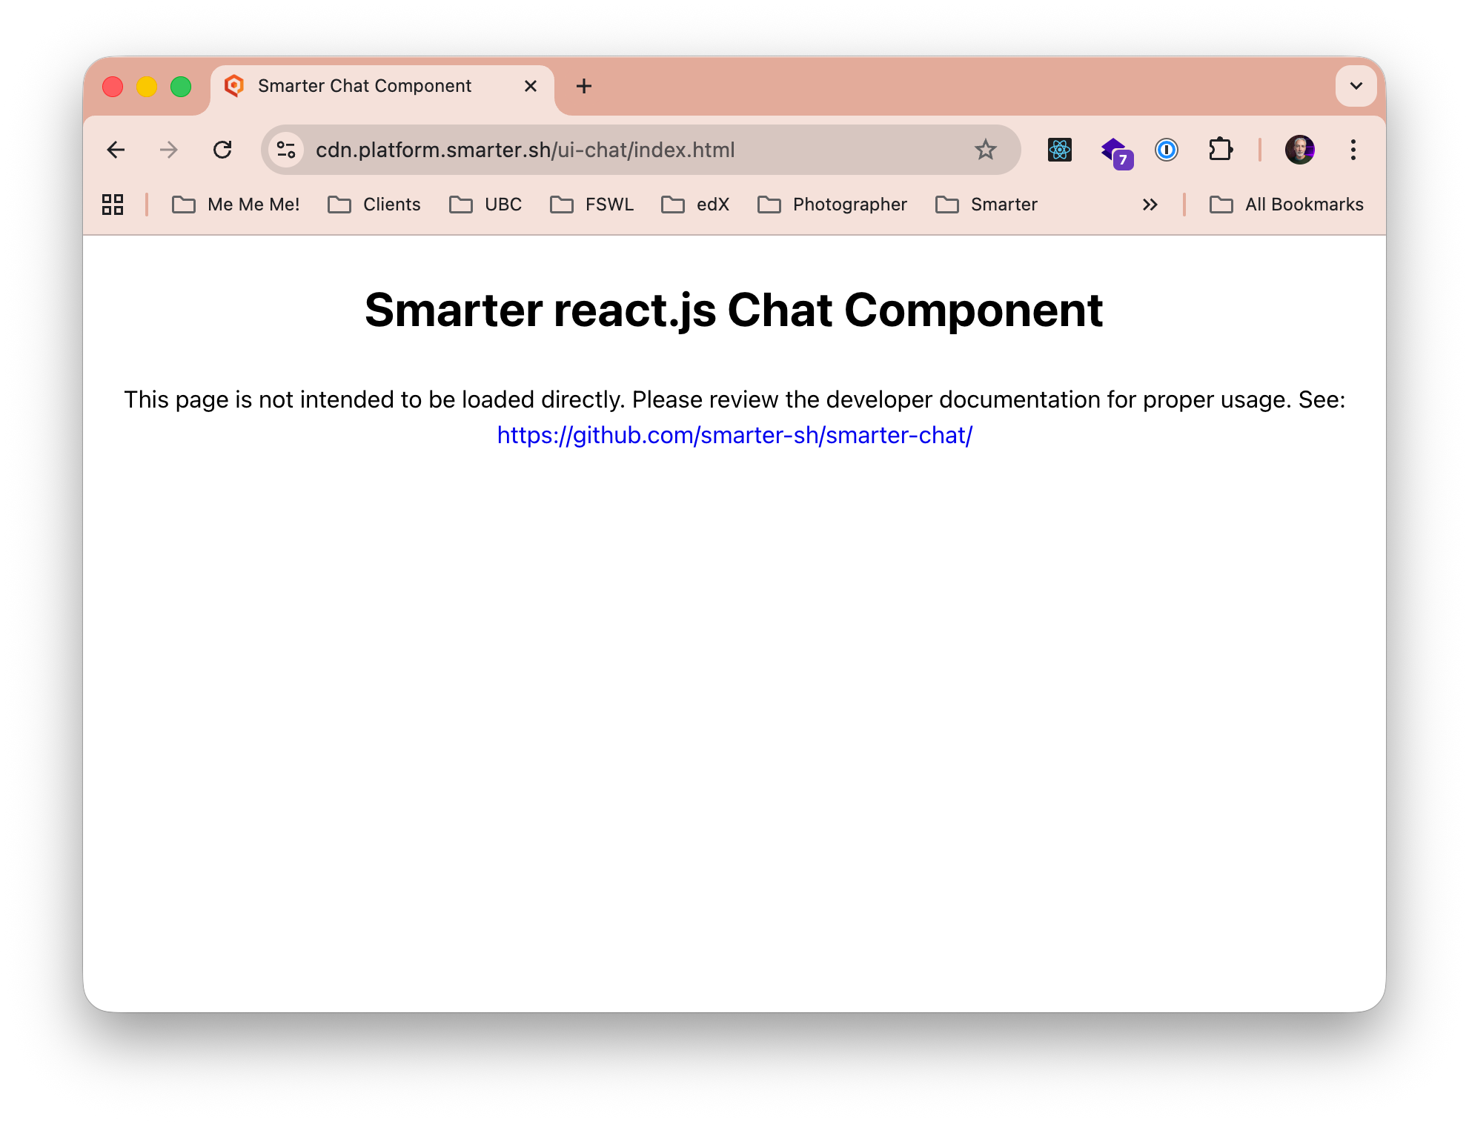The image size is (1469, 1122).
Task: Open the 1Password extension
Action: click(1167, 150)
